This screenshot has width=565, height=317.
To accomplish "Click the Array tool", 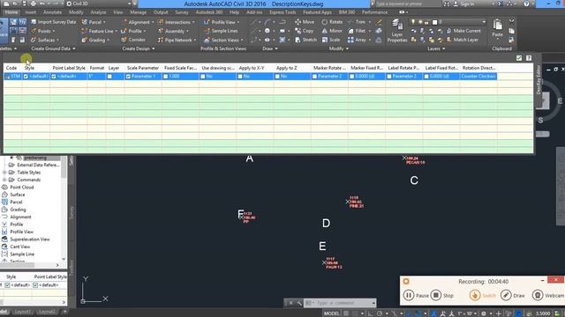I will (357, 40).
